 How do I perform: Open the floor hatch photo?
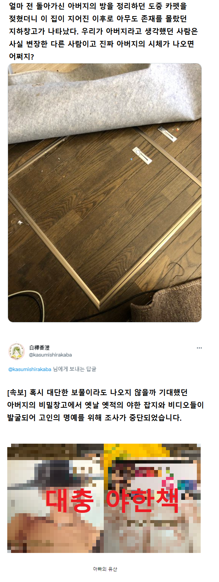tap(105, 193)
